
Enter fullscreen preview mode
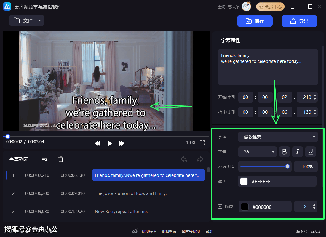tap(202, 143)
